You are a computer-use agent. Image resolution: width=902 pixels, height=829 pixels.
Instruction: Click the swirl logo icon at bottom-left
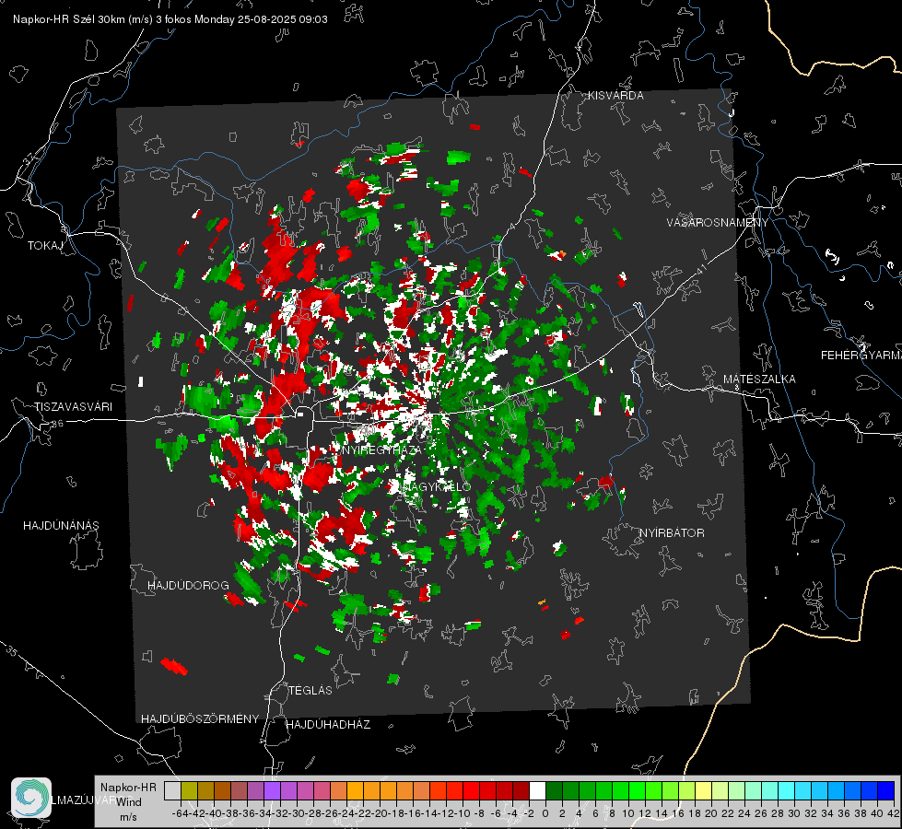pyautogui.click(x=31, y=798)
